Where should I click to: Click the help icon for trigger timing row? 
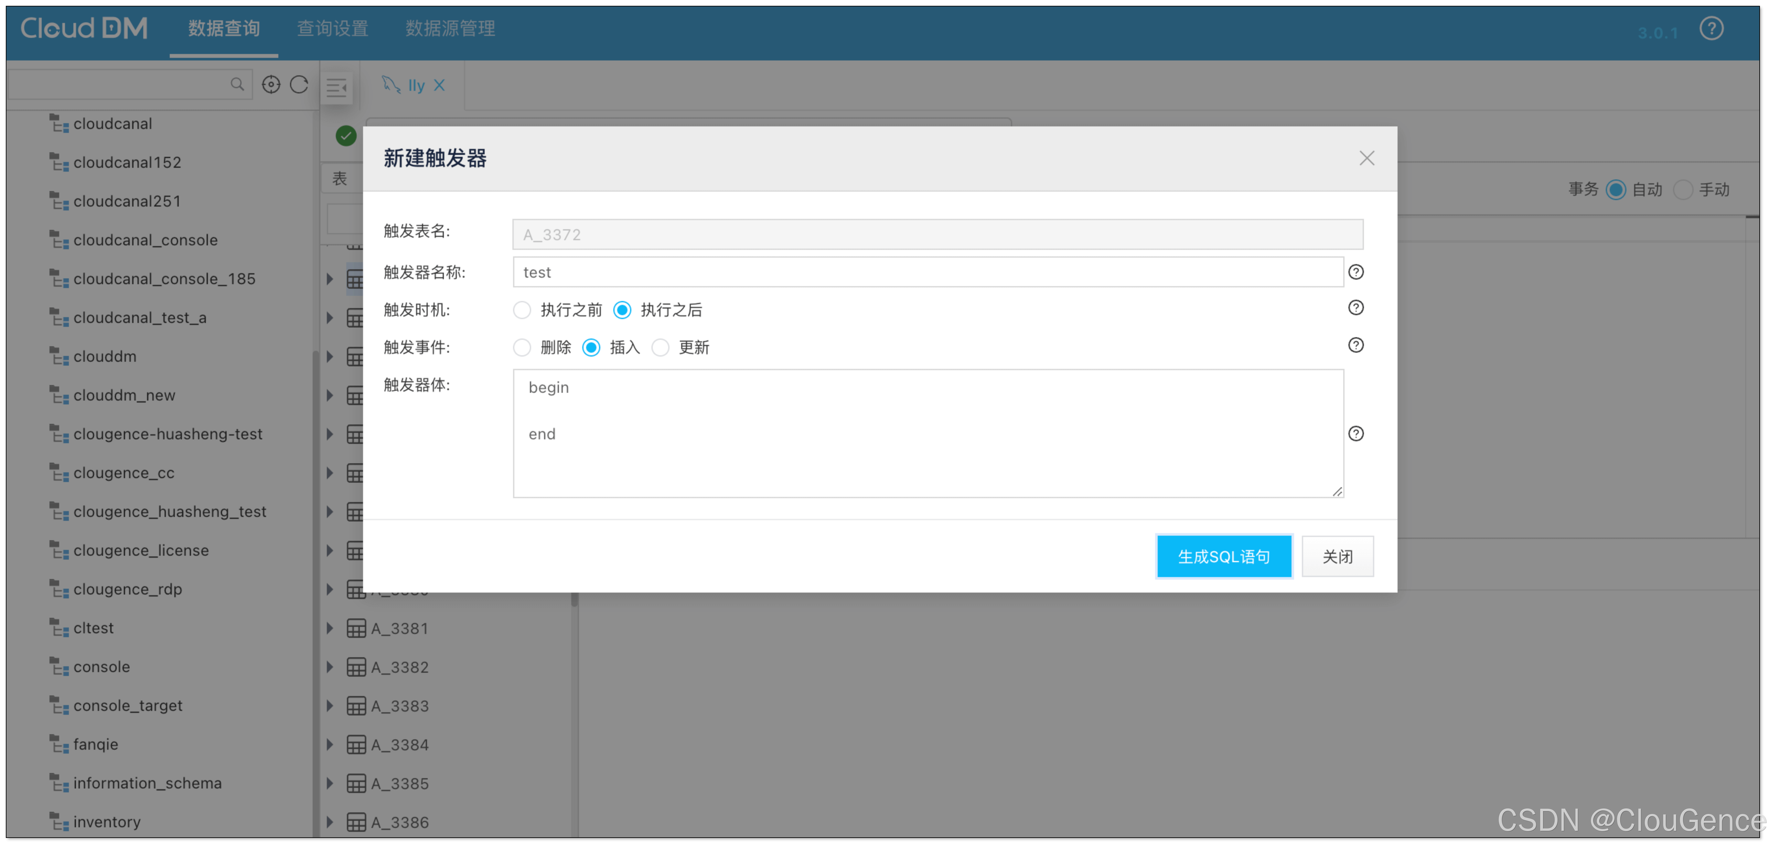[1356, 308]
